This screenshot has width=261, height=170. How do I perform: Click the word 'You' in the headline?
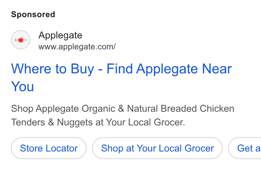[x=22, y=86]
